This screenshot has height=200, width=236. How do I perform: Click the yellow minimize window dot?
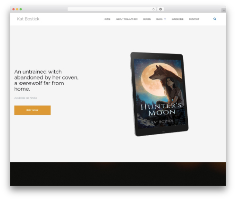pos(17,9)
